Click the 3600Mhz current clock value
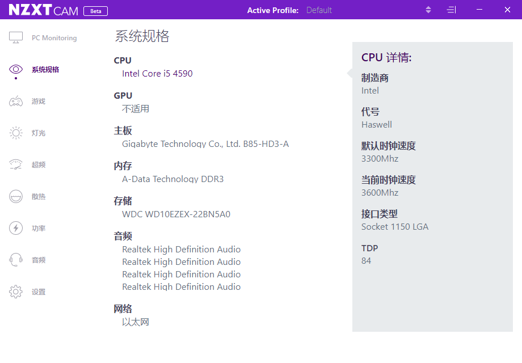Screen dimensions: 522x363 380,193
